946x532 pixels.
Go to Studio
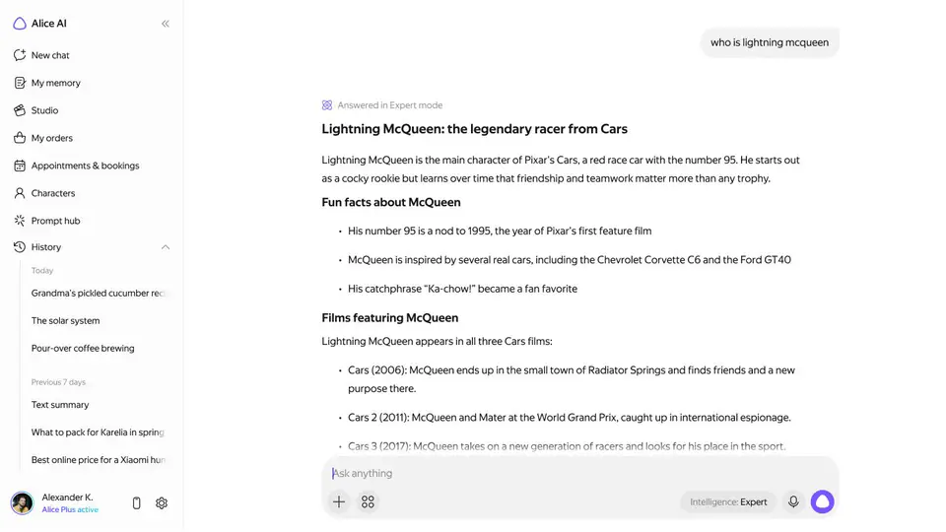pyautogui.click(x=44, y=110)
